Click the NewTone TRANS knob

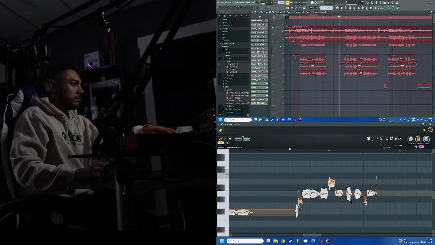[x=426, y=139]
